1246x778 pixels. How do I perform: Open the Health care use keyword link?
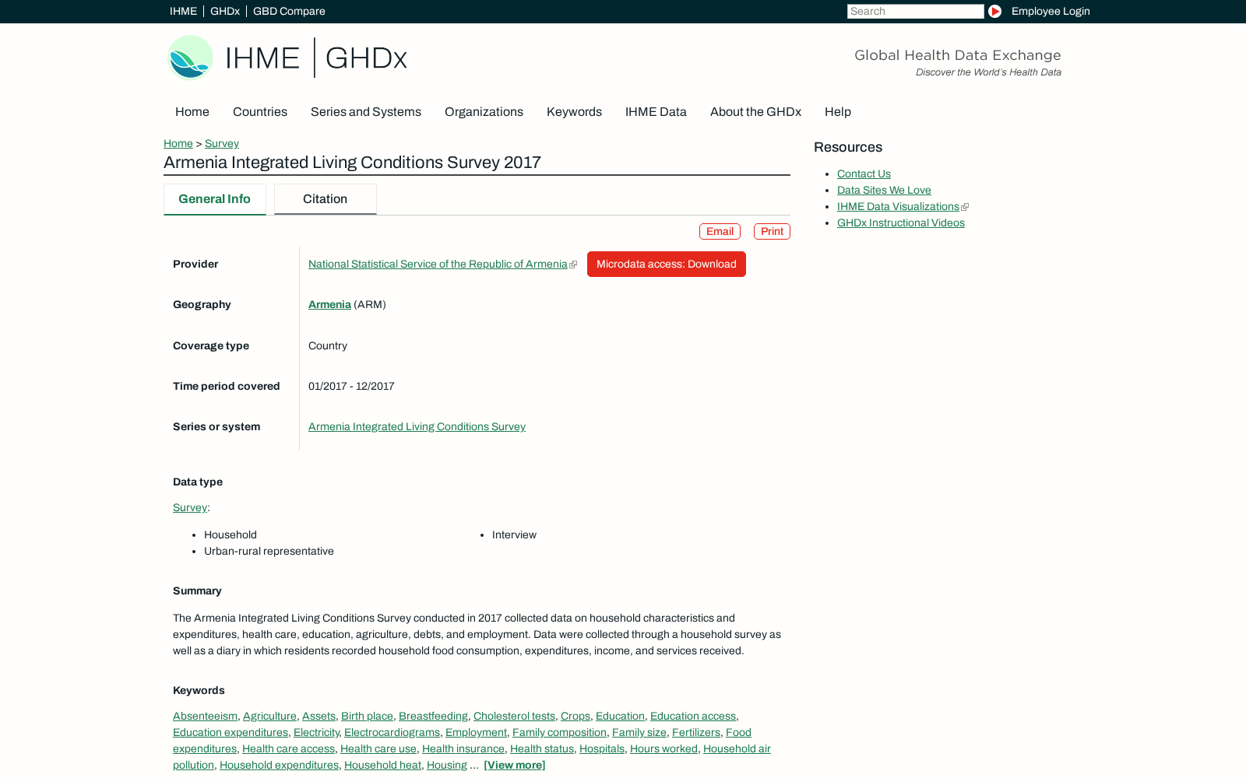click(x=378, y=748)
